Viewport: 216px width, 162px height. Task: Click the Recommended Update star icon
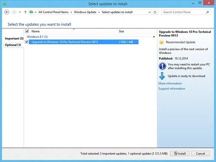(161, 42)
